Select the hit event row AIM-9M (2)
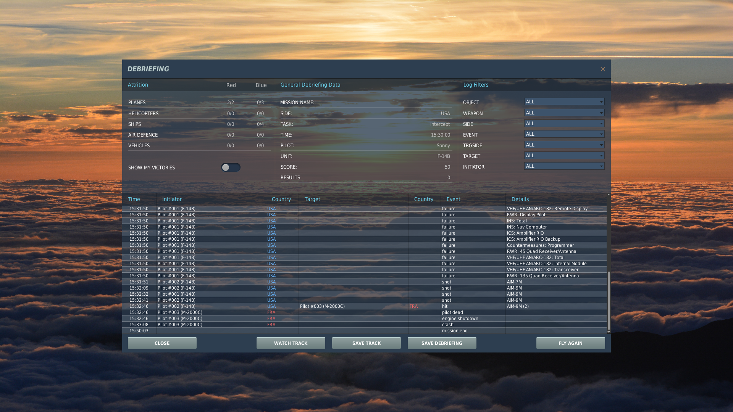This screenshot has height=412, width=733. coord(364,306)
